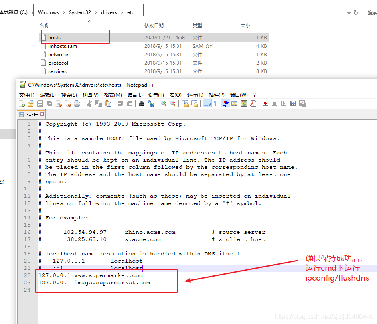Click Run Macro Multiple Times icon
The height and width of the screenshot is (324, 377).
tap(293, 103)
